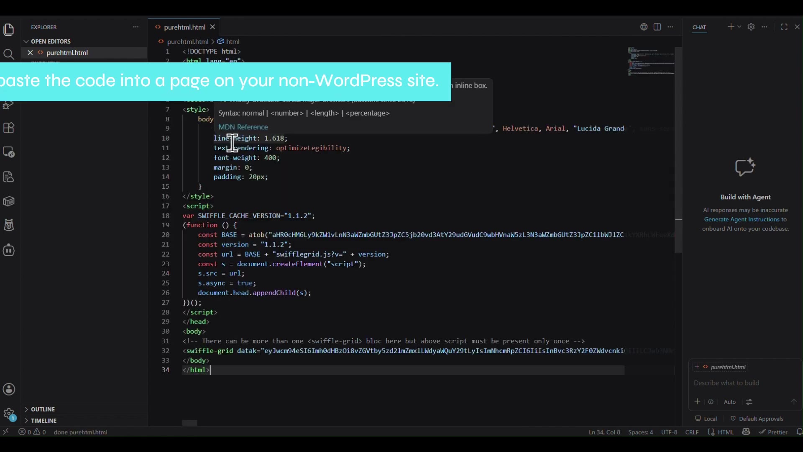
Task: Collapse the Open Editors section
Action: pyautogui.click(x=51, y=41)
